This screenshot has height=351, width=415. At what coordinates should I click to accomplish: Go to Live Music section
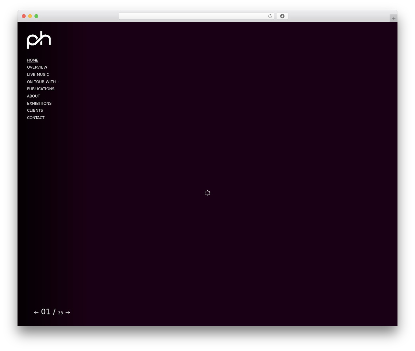tap(38, 74)
